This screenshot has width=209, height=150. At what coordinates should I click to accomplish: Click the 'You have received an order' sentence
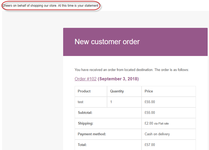pyautogui.click(x=132, y=70)
